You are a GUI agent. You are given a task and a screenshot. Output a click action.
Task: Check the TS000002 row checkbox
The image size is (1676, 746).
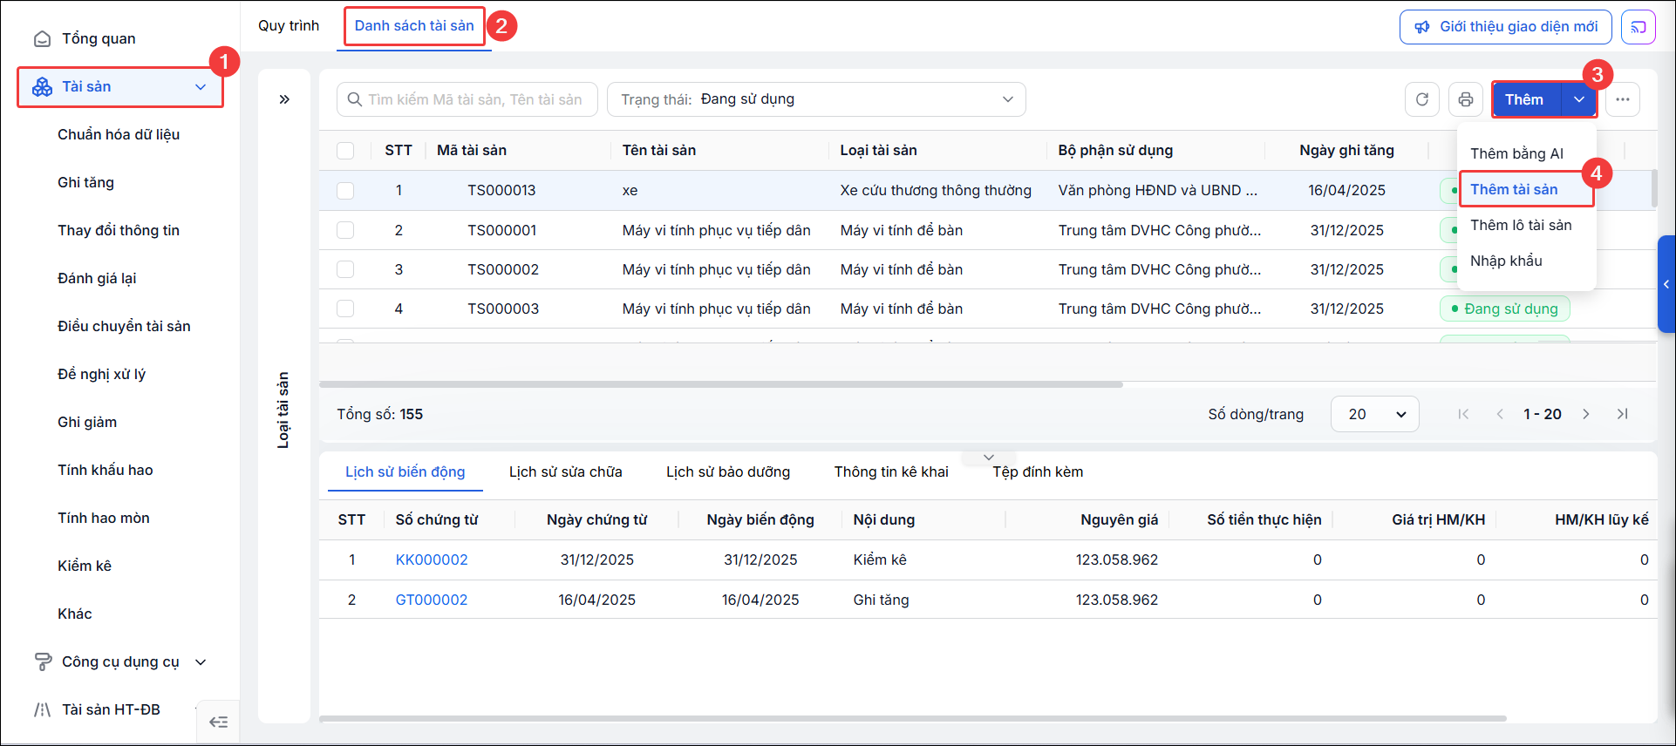[x=345, y=269]
